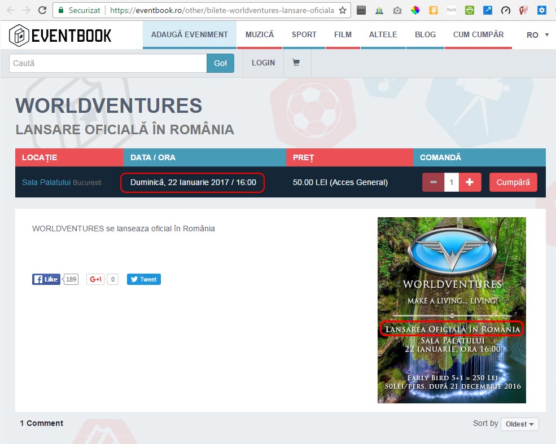Open the red W extension icon
The width and height of the screenshot is (556, 444).
tap(524, 10)
